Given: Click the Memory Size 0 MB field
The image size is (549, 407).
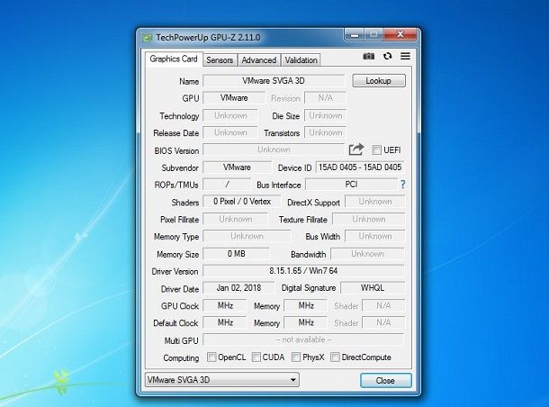Looking at the screenshot, I should [x=237, y=254].
